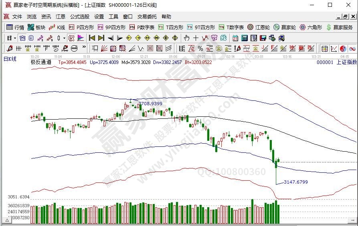Click the save floppy disk icon
This screenshot has width=358, height=226.
pyautogui.click(x=263, y=38)
